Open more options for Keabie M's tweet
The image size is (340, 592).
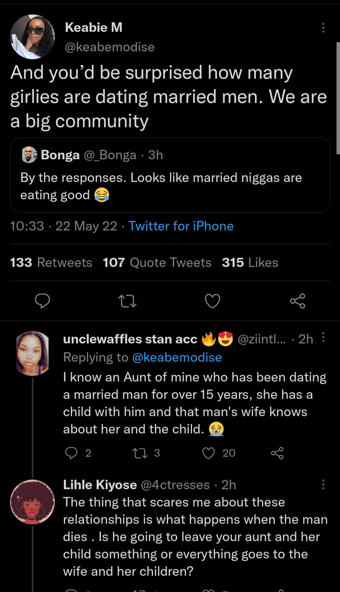(x=323, y=28)
